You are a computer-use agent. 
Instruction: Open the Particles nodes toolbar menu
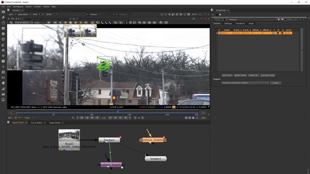click(3, 67)
